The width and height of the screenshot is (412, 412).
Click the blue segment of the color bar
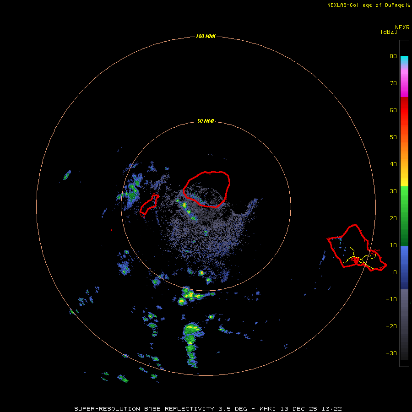(404, 267)
